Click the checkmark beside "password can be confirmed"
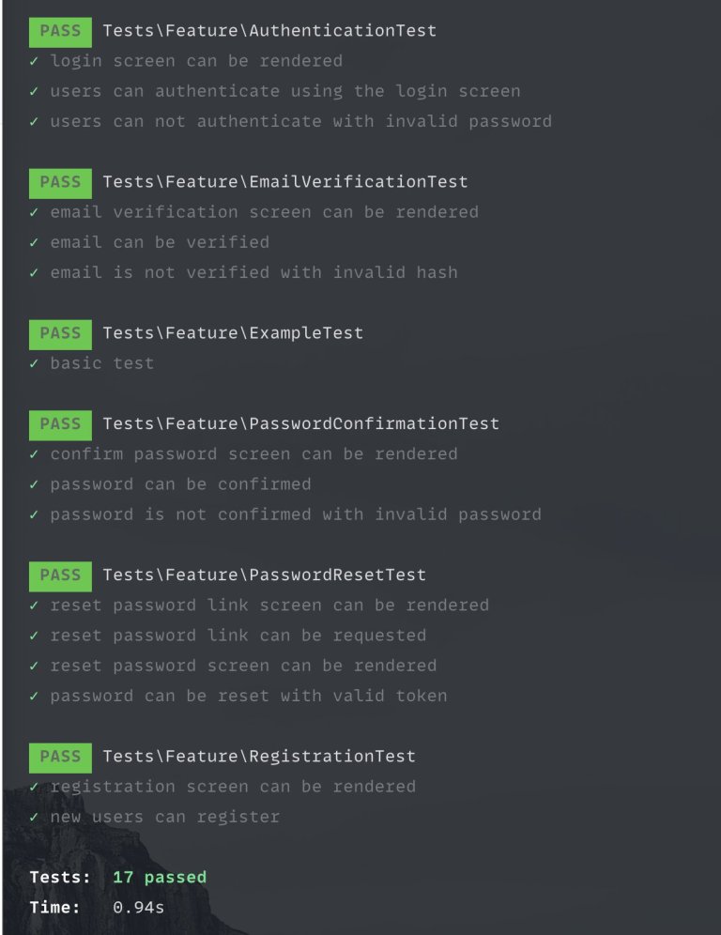This screenshot has height=935, width=721. [34, 485]
